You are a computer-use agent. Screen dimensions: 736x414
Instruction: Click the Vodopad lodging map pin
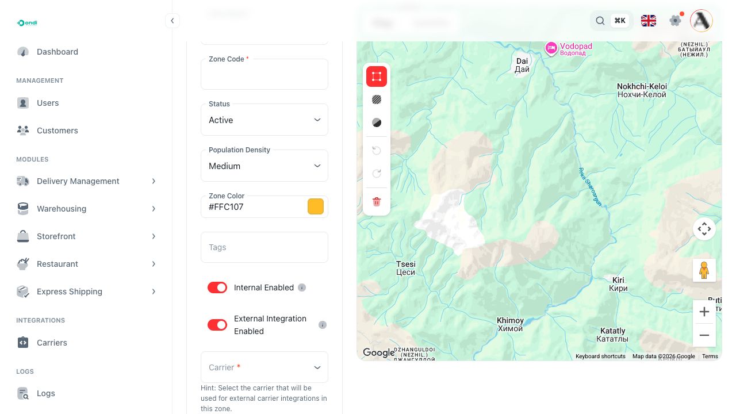pyautogui.click(x=551, y=48)
